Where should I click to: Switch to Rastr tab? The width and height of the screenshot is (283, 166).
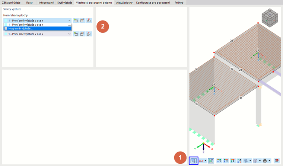pyautogui.click(x=29, y=3)
